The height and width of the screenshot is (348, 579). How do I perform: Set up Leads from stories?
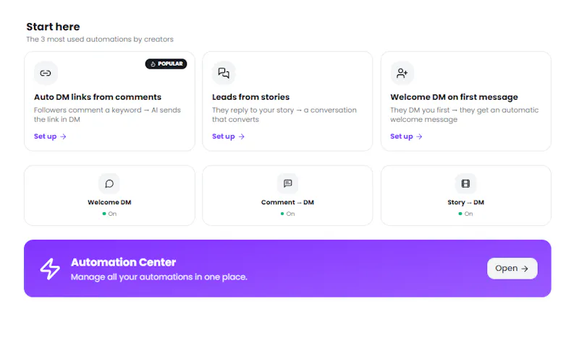pyautogui.click(x=228, y=136)
